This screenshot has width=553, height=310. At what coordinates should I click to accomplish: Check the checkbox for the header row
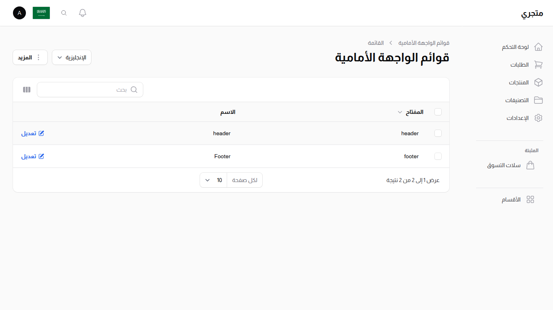click(x=438, y=133)
